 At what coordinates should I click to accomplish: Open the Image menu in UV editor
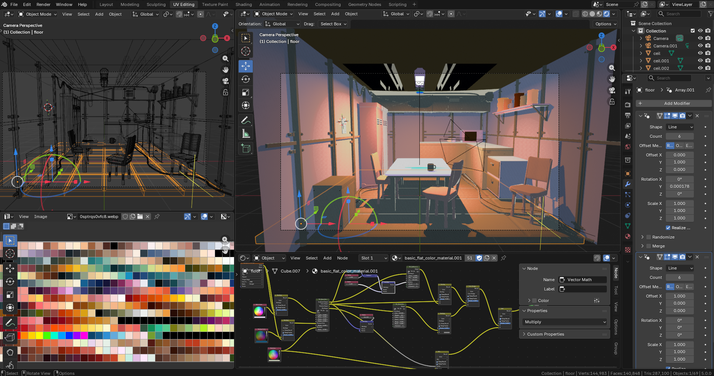pos(41,217)
